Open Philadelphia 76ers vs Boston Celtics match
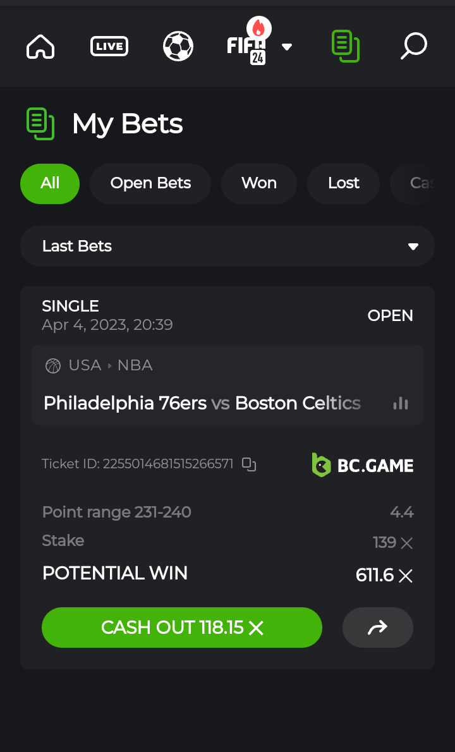The width and height of the screenshot is (455, 752). click(202, 403)
